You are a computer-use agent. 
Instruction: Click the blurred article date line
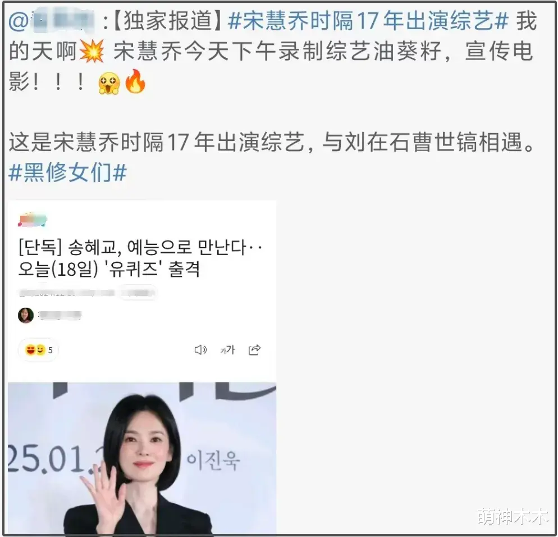(67, 293)
